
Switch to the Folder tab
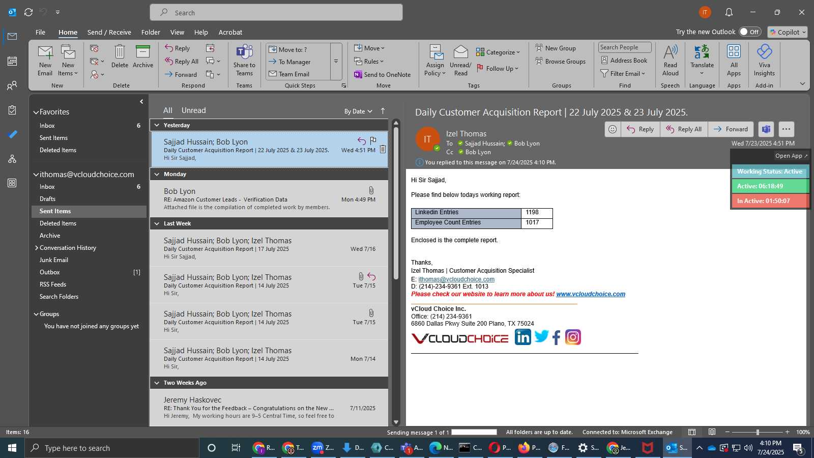(x=151, y=32)
